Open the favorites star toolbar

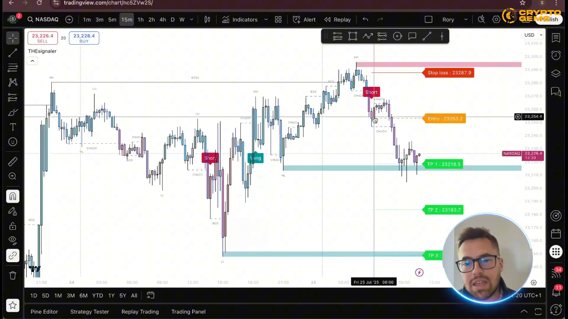(13, 305)
